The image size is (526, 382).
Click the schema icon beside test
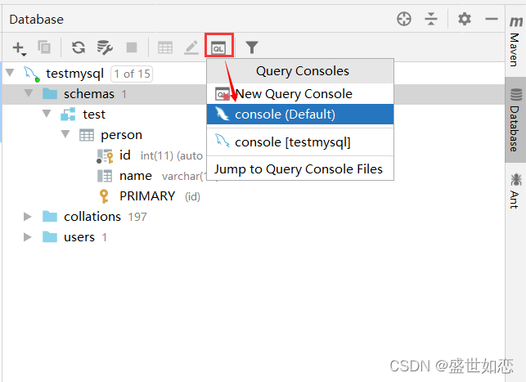pyautogui.click(x=68, y=115)
